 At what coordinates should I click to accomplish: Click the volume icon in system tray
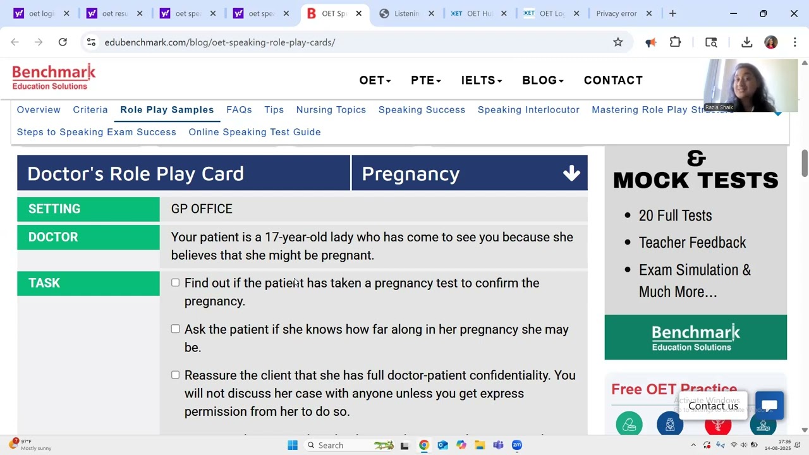pos(744,446)
